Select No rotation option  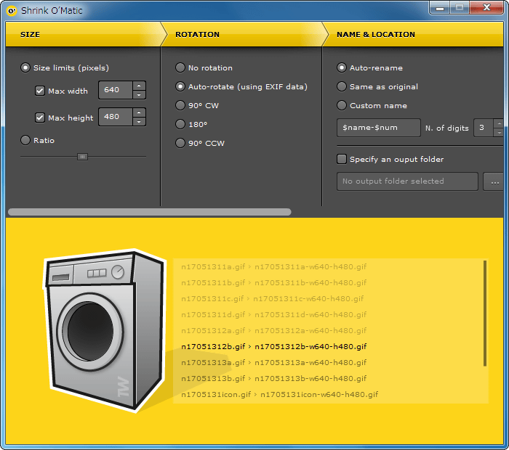click(x=180, y=67)
